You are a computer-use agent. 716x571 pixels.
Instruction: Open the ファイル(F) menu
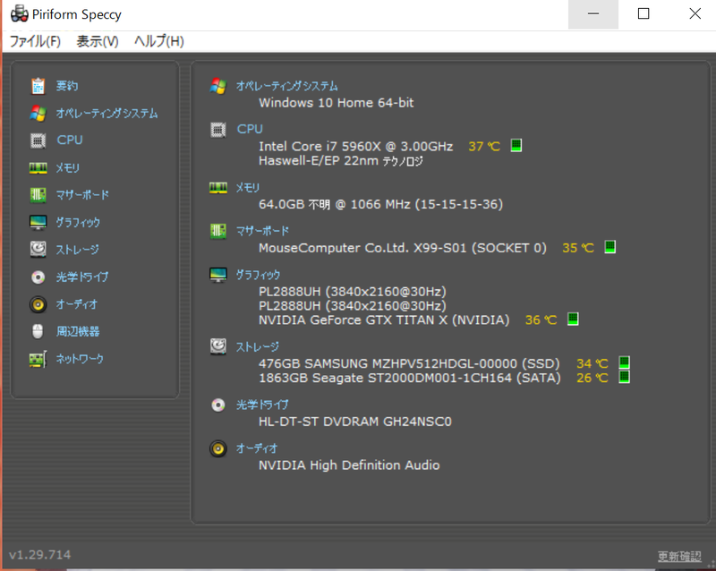[x=35, y=41]
